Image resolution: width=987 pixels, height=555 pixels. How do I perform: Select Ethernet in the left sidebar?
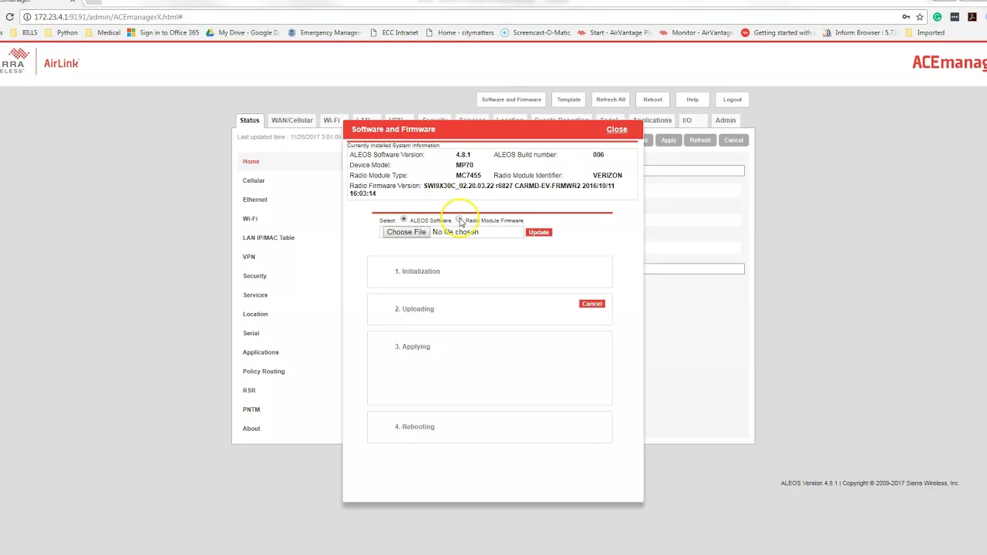point(255,200)
